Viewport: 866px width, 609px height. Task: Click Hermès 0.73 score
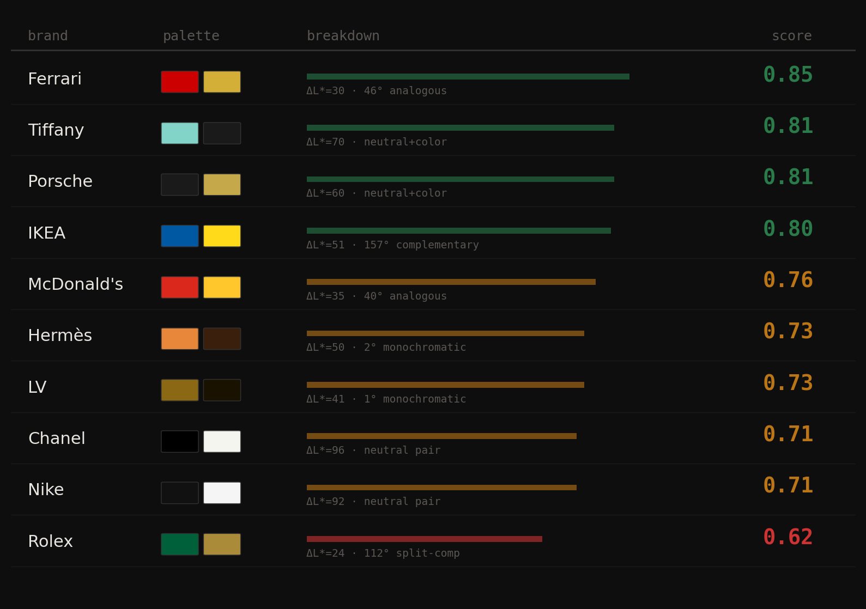[x=788, y=332]
